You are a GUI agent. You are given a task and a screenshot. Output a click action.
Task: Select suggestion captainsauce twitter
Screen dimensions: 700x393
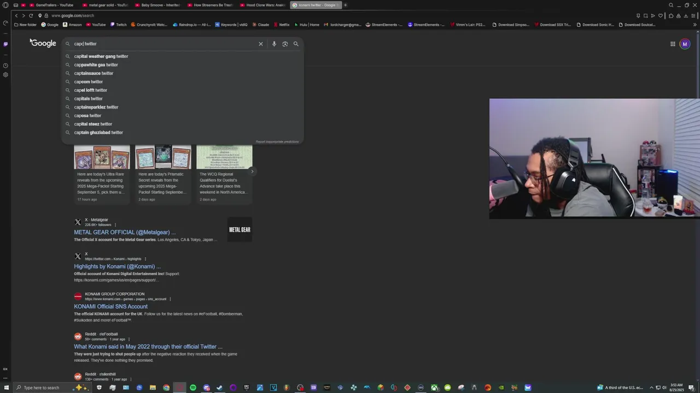click(94, 73)
